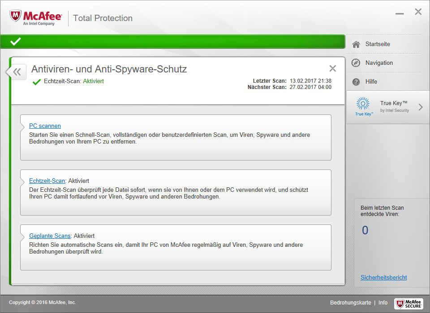This screenshot has width=430, height=313.
Task: Open the Echtzeit-Scan settings link
Action: click(47, 181)
